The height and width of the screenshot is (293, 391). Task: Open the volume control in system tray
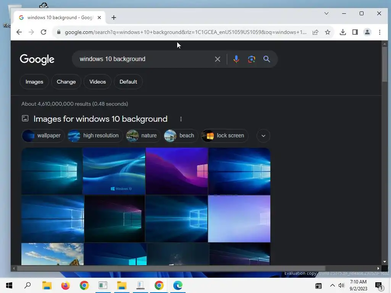pos(341,285)
